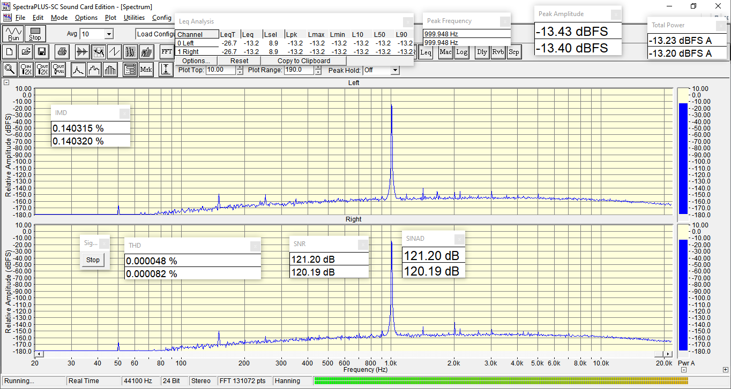Click the Zoom Out Full icon
Viewport: 731px width, 389px height.
pyautogui.click(x=58, y=69)
